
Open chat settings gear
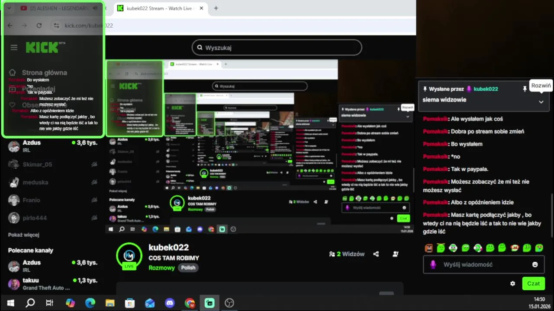(513, 283)
